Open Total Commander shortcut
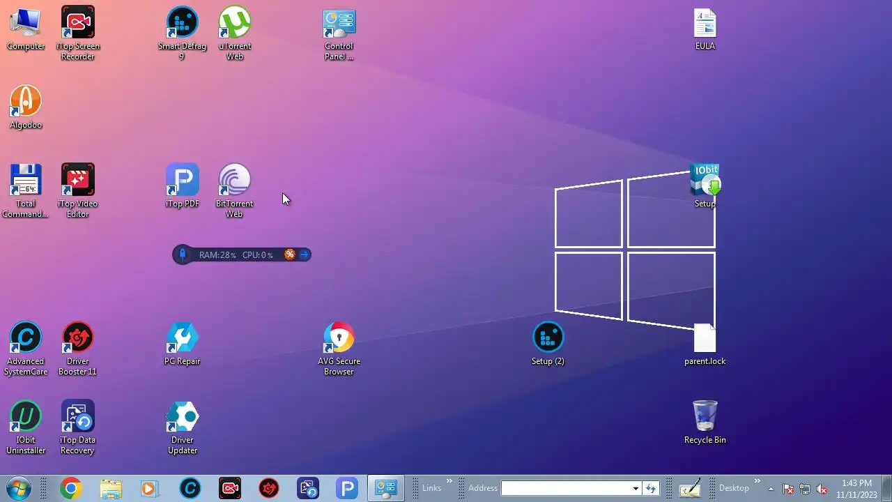 (x=26, y=190)
